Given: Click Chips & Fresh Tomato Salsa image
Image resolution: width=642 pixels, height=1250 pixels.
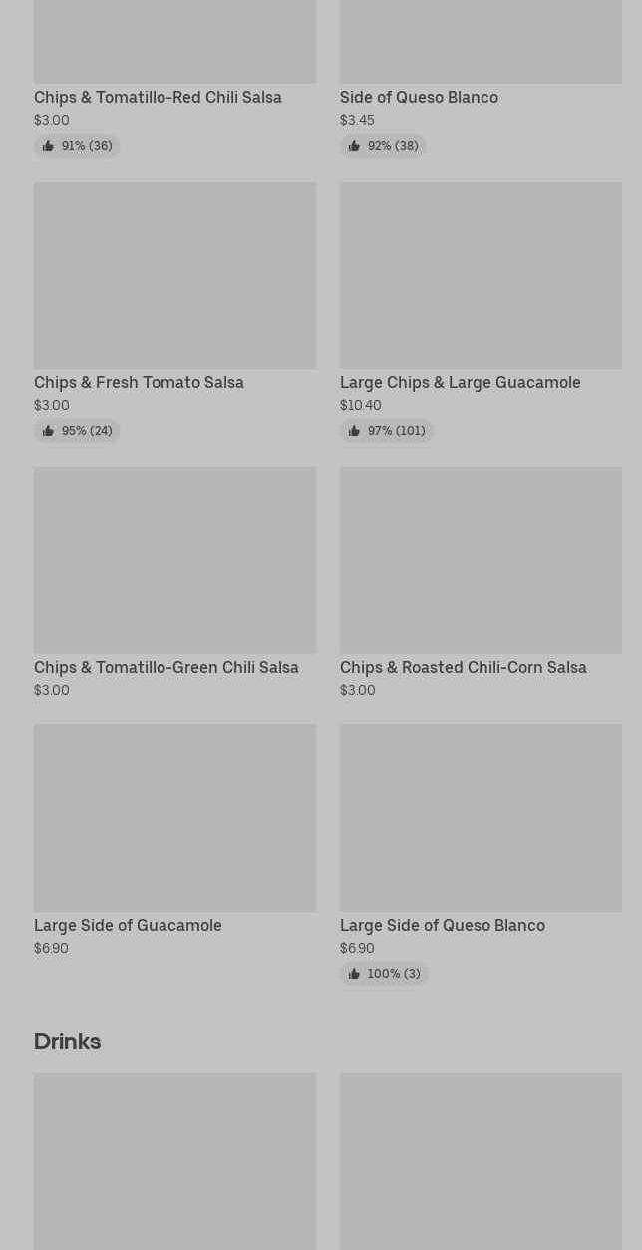Looking at the screenshot, I should click(x=174, y=275).
